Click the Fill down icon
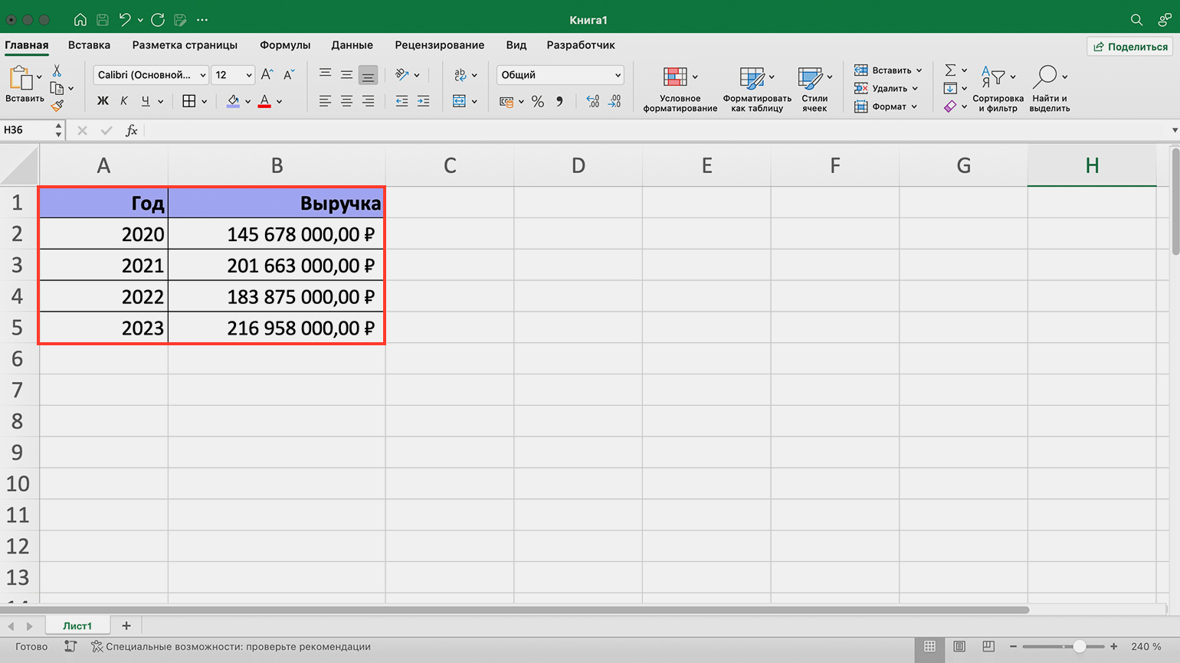The height and width of the screenshot is (663, 1180). click(x=950, y=88)
